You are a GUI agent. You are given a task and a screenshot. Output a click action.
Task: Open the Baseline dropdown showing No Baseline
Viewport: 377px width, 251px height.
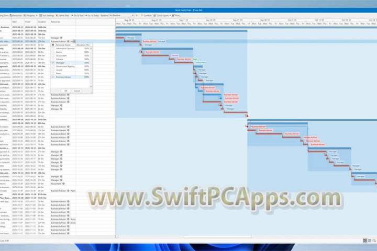coord(121,15)
